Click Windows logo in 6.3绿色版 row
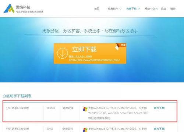 (85, 109)
